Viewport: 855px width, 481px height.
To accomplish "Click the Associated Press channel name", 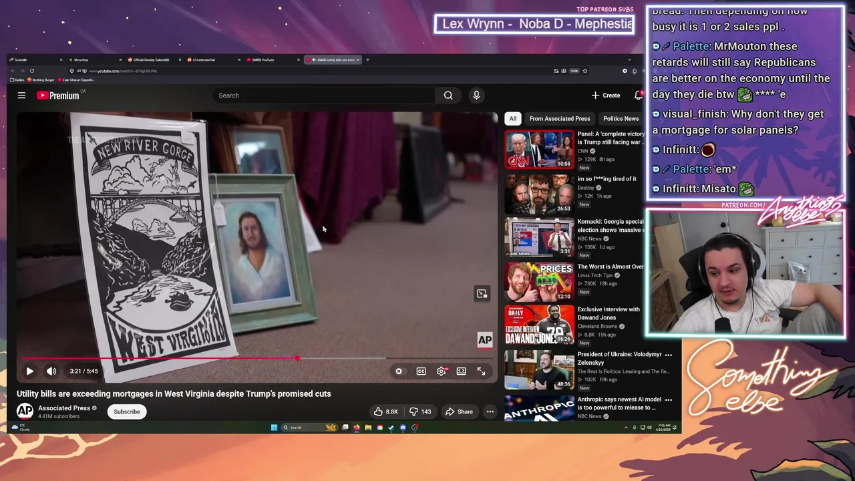I will pos(64,408).
